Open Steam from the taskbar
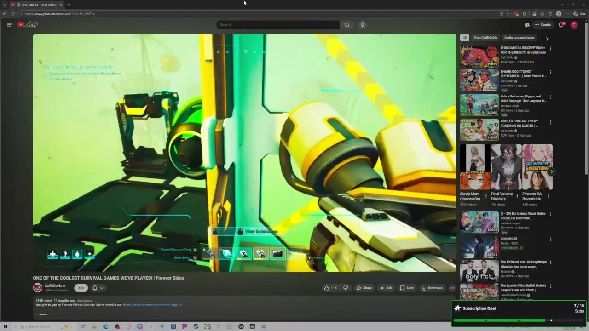Screen dimensions: 589x331 point(196,326)
